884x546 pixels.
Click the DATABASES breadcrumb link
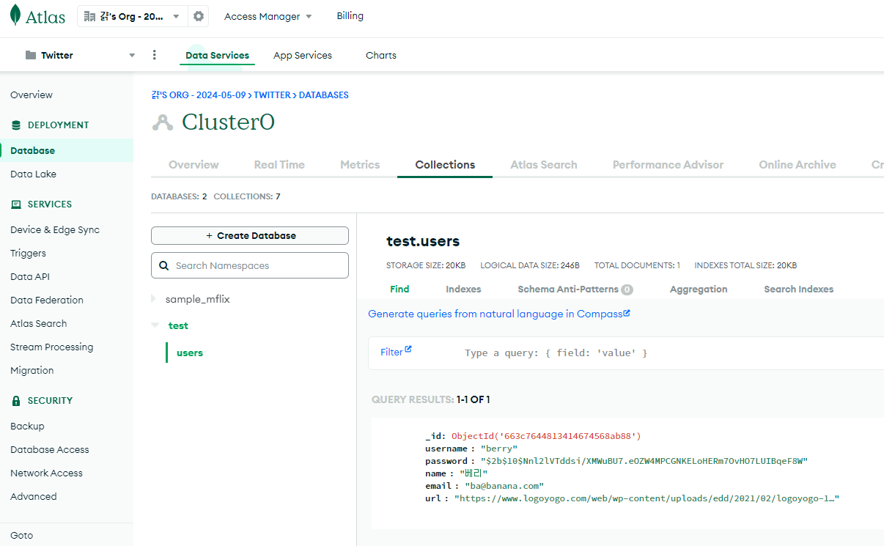(x=324, y=95)
